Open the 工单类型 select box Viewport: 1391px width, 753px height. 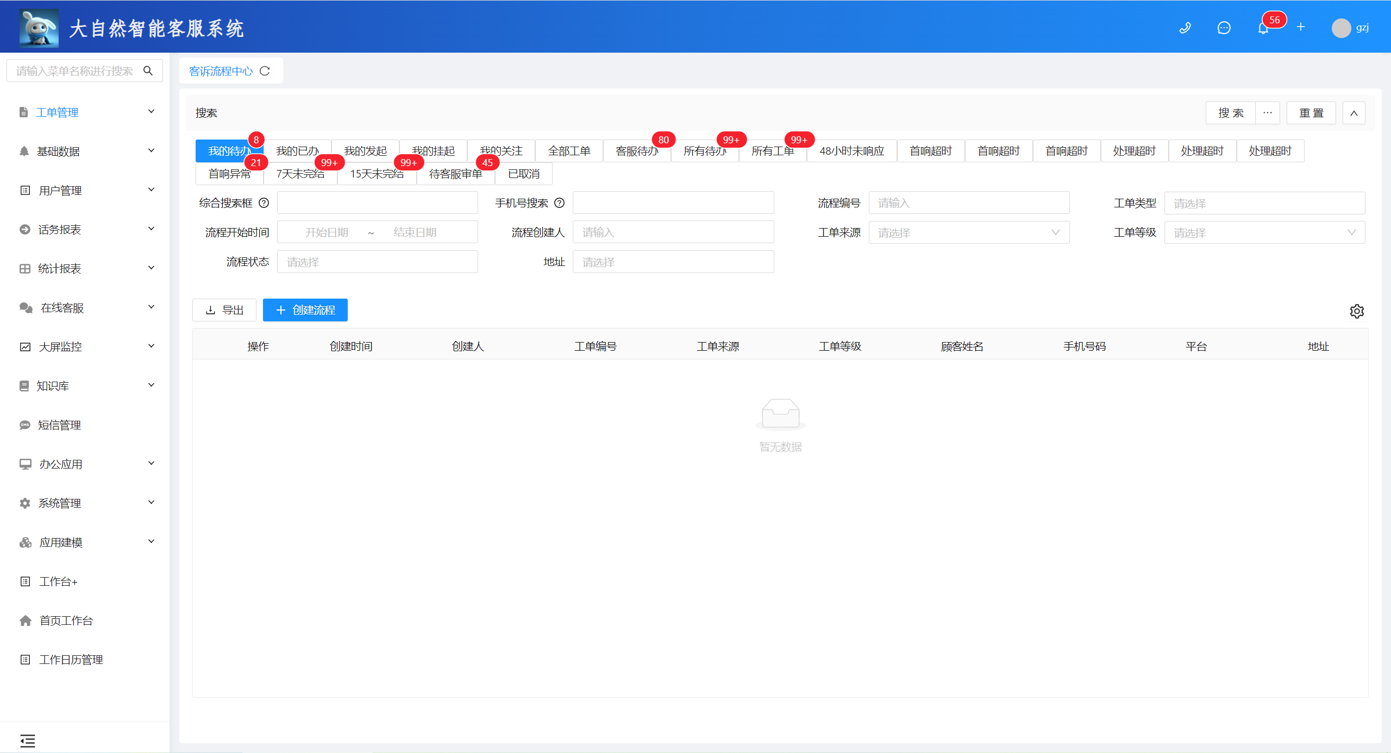click(x=1264, y=203)
